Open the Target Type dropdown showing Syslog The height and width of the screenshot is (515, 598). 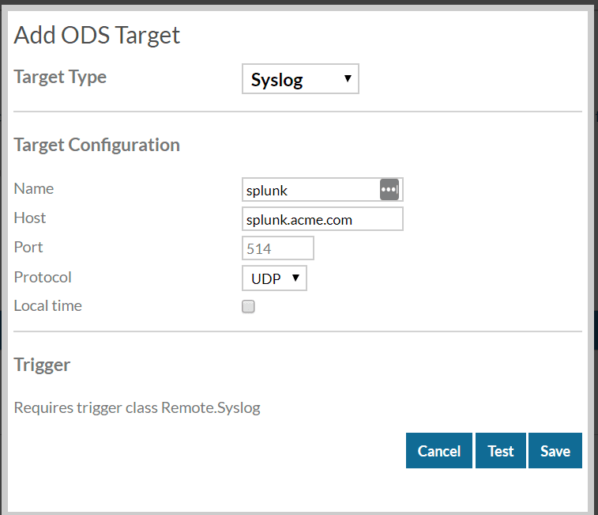tap(300, 79)
